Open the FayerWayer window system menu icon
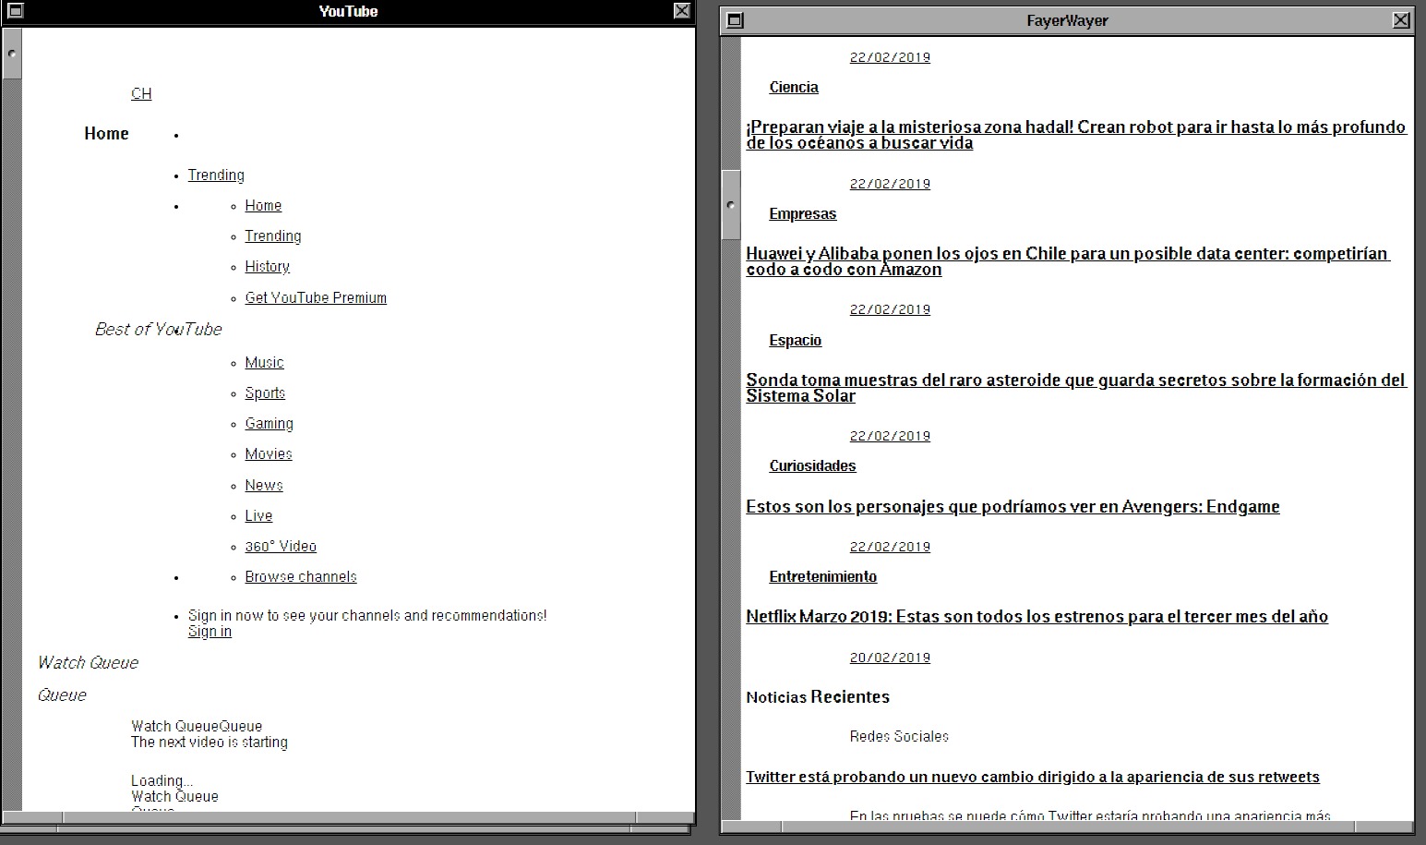Screen dimensions: 1426x845 click(x=735, y=20)
